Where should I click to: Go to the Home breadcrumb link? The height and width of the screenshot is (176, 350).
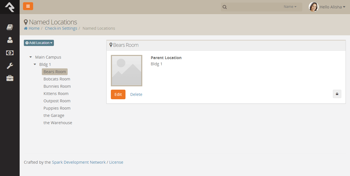[34, 28]
